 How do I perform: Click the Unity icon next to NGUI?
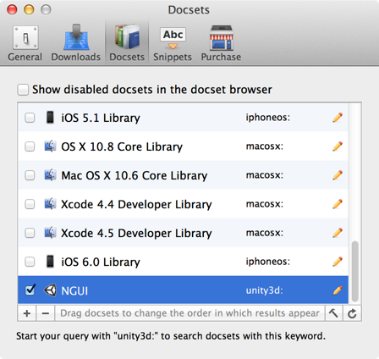point(50,290)
